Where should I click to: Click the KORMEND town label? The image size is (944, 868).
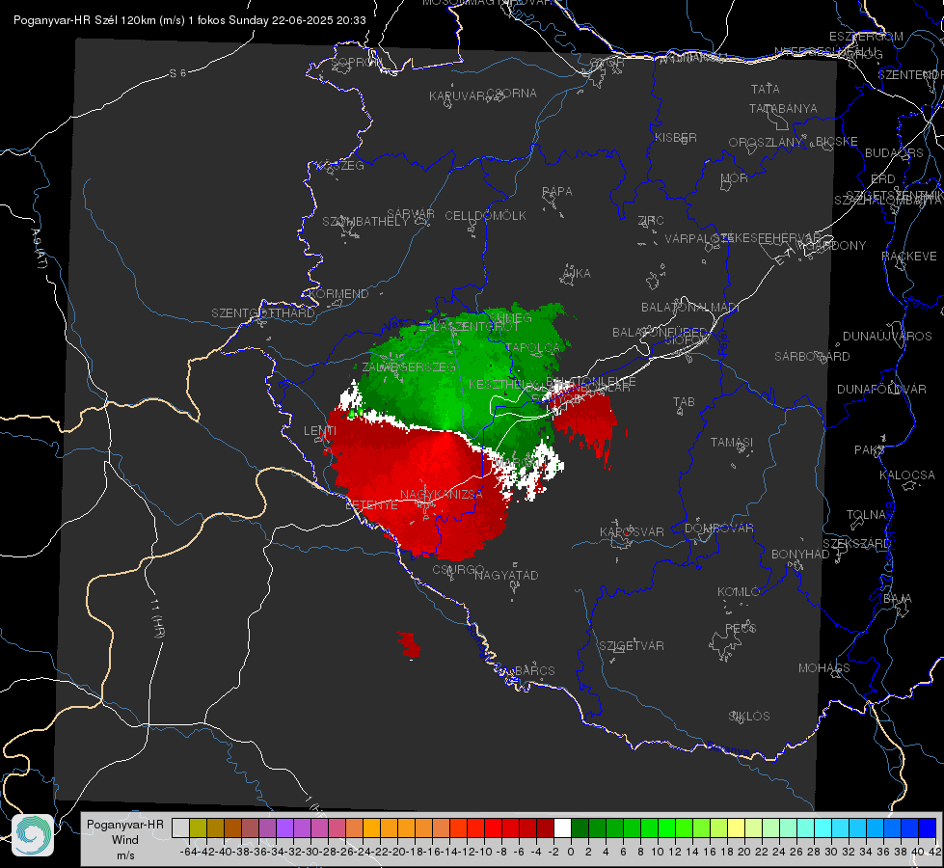pyautogui.click(x=338, y=294)
